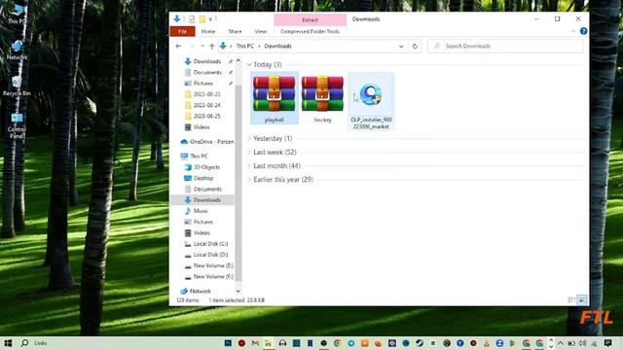Click the Extract contextual tab
The height and width of the screenshot is (350, 623).
pyautogui.click(x=310, y=19)
